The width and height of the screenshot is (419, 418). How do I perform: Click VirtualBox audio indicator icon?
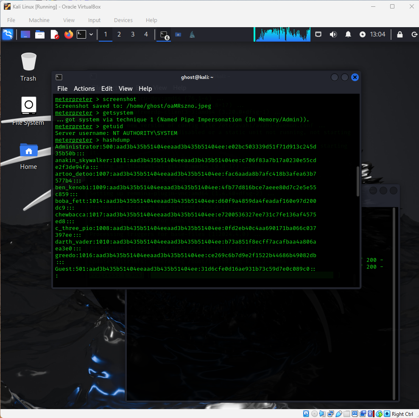click(323, 414)
